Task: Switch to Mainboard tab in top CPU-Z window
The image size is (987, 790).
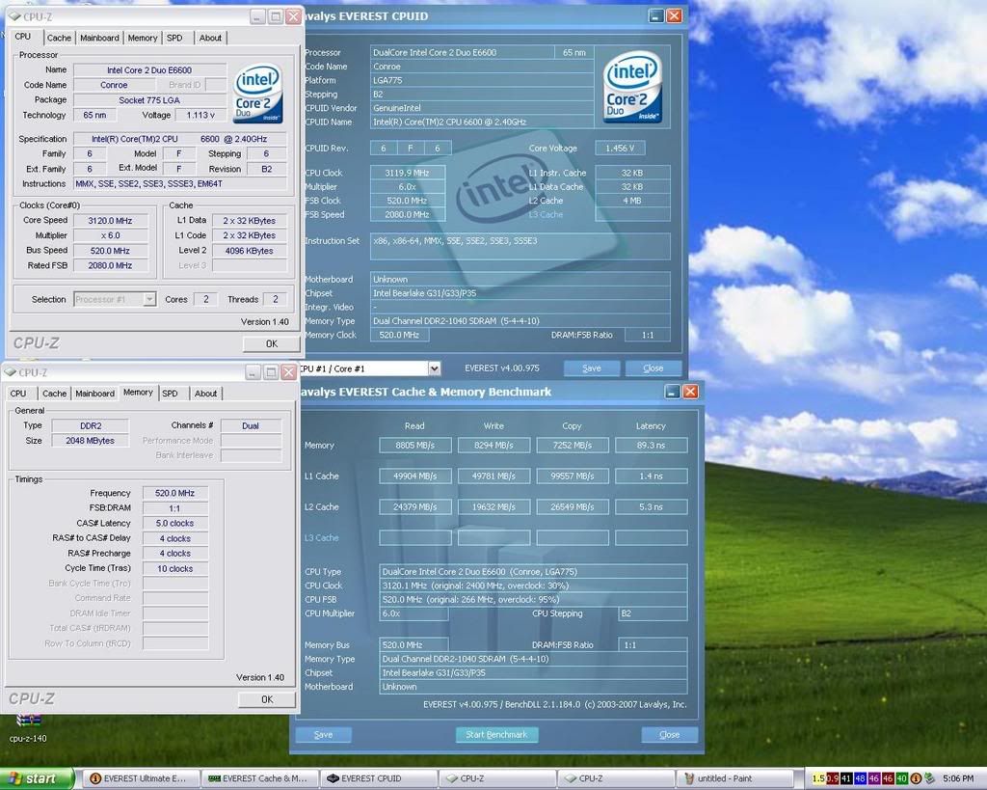Action: [99, 38]
